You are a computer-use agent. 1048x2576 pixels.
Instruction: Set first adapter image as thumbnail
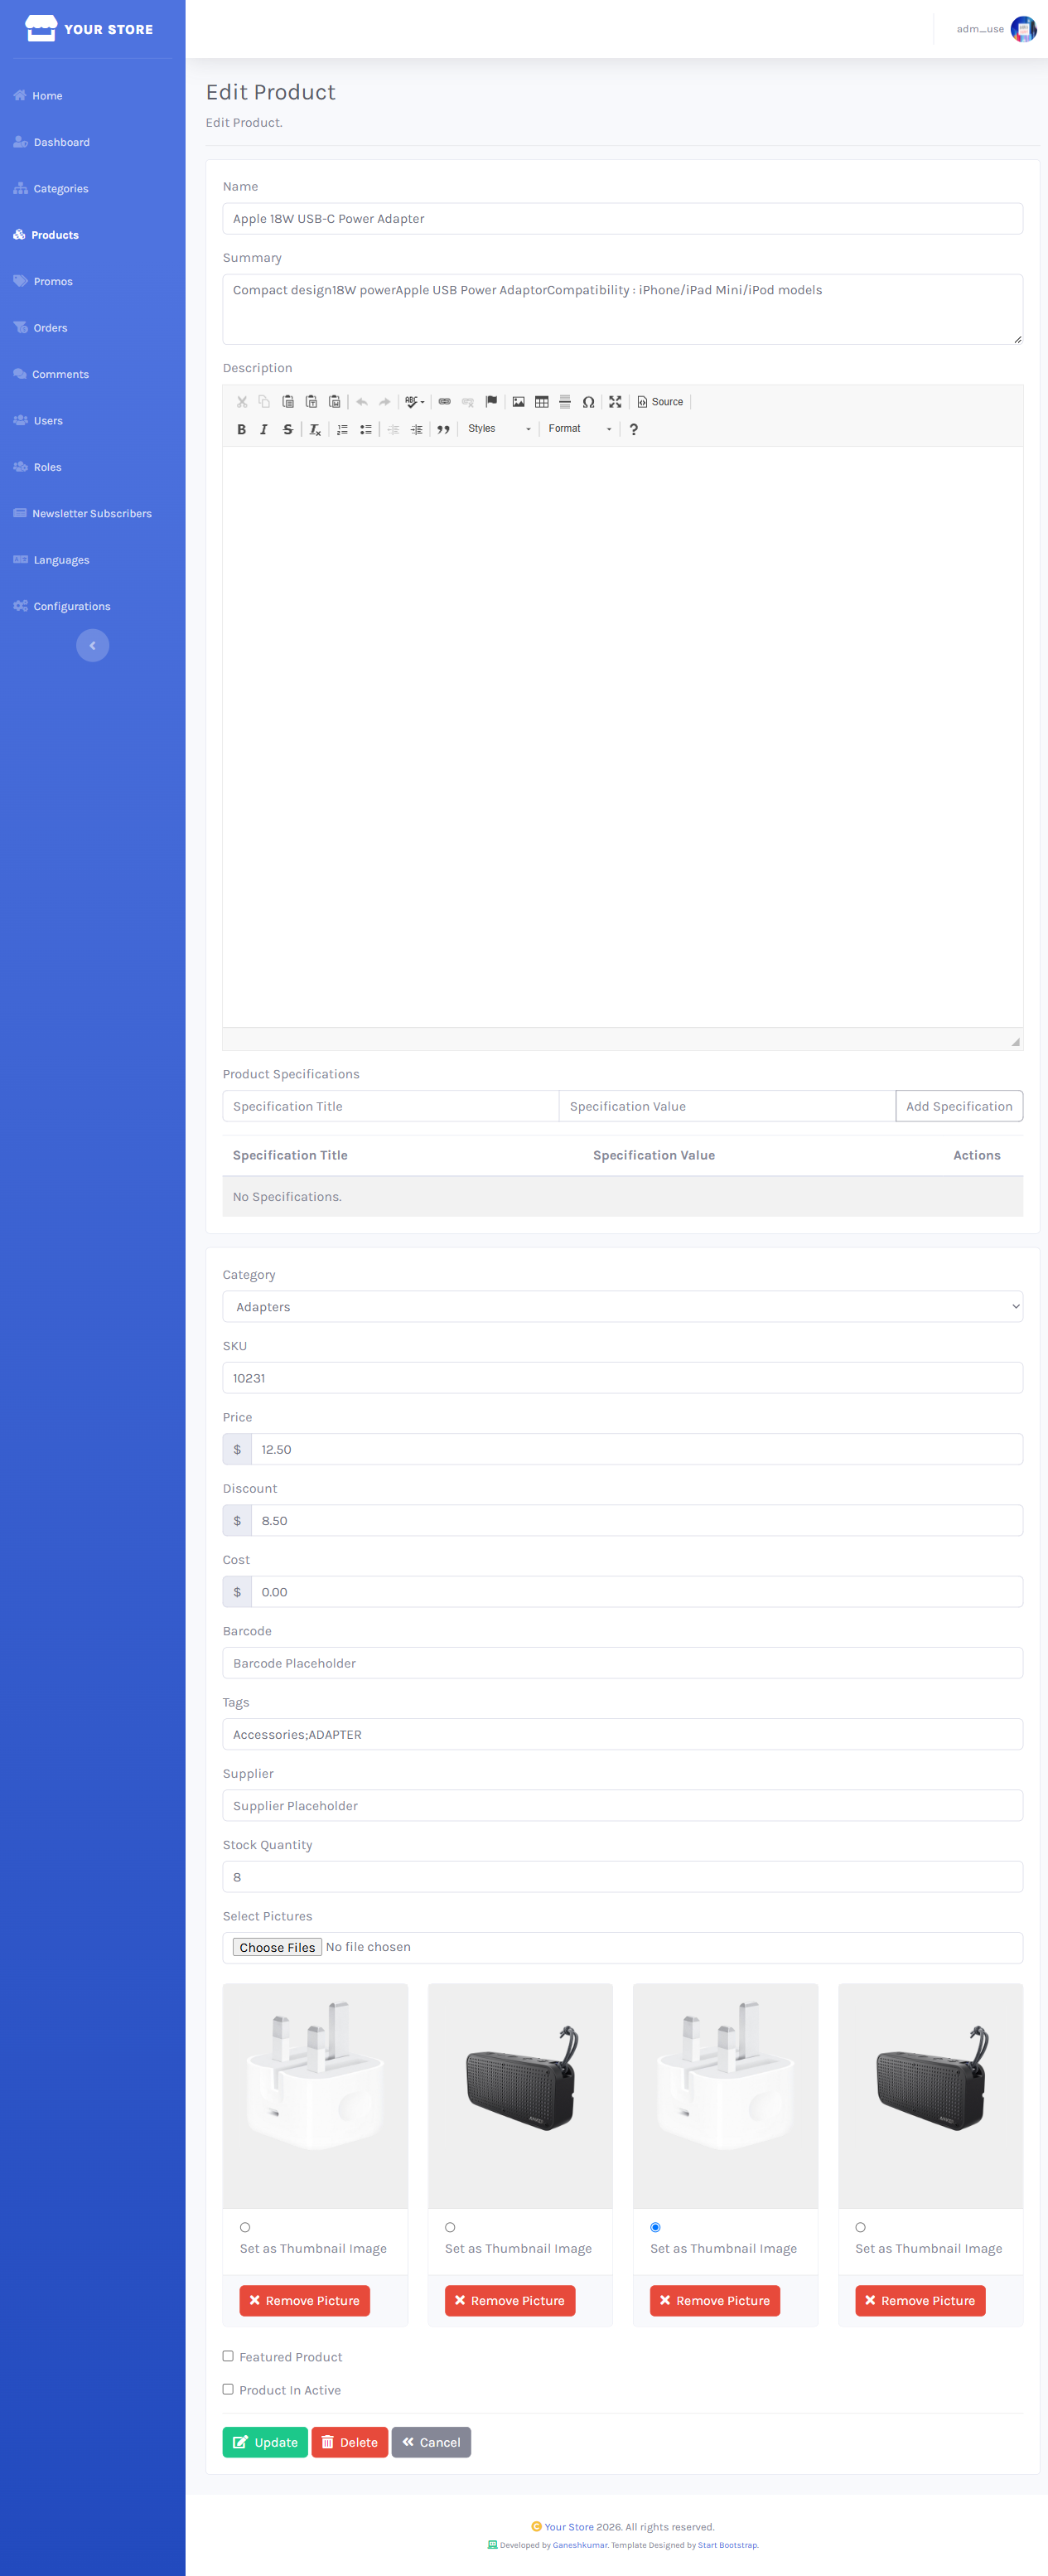tap(245, 2227)
